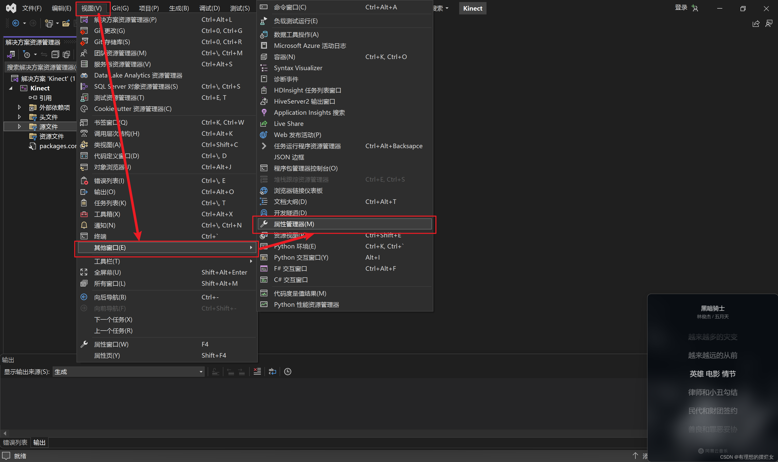
Task: Open Live Share from the menu
Action: pyautogui.click(x=288, y=123)
